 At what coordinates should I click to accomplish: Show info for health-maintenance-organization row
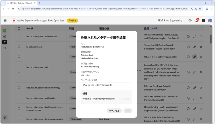[x=188, y=109]
